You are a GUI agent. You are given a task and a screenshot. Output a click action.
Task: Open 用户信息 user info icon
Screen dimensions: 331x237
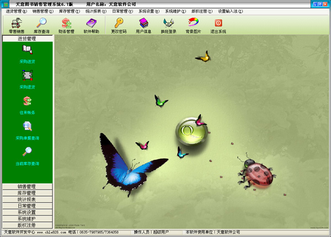tap(144, 25)
